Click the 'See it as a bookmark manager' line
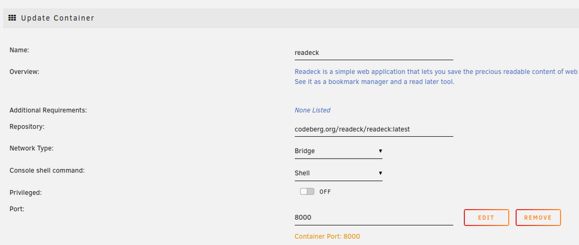The width and height of the screenshot is (579, 245). tap(375, 82)
